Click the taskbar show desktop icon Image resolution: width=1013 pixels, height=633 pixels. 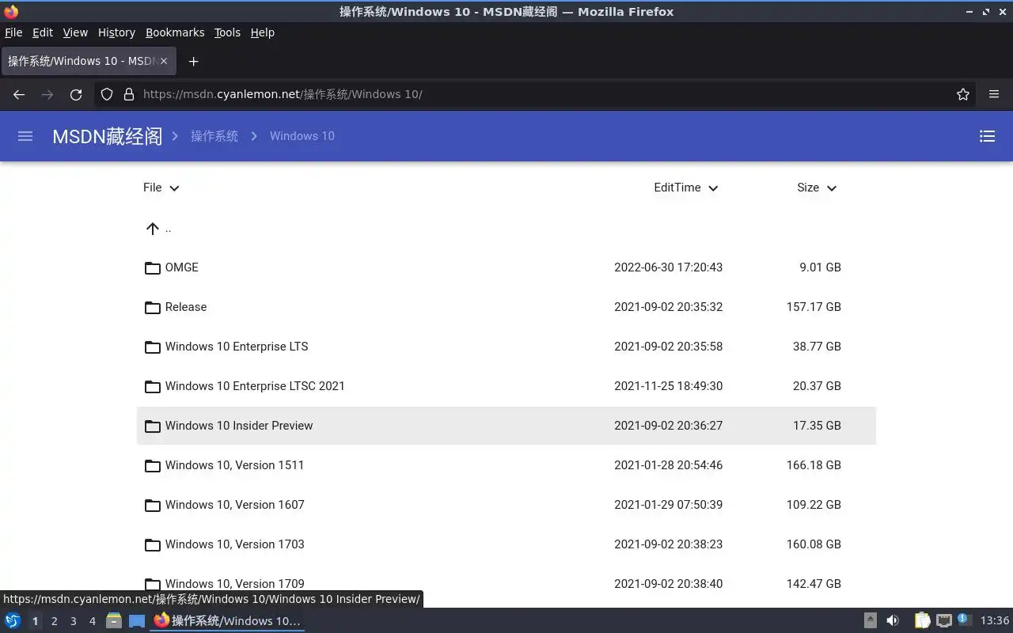pyautogui.click(x=137, y=621)
